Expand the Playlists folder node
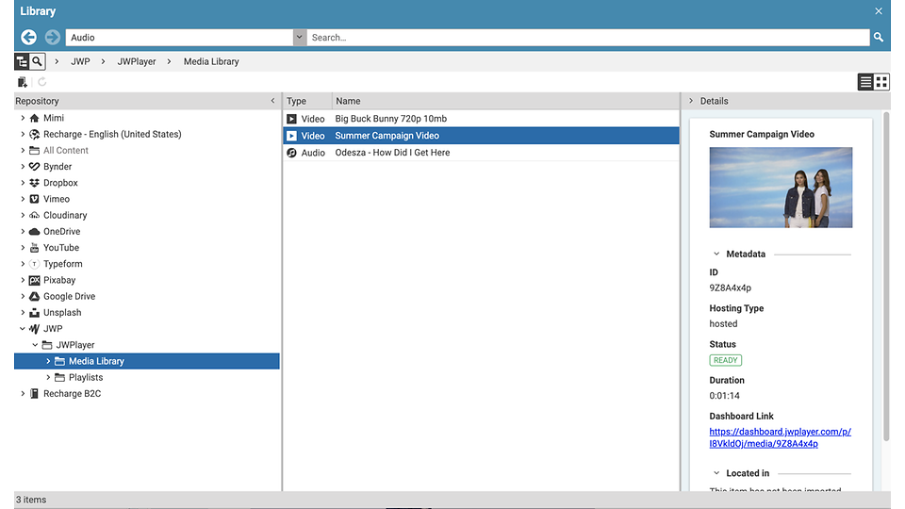905x509 pixels. (x=48, y=377)
